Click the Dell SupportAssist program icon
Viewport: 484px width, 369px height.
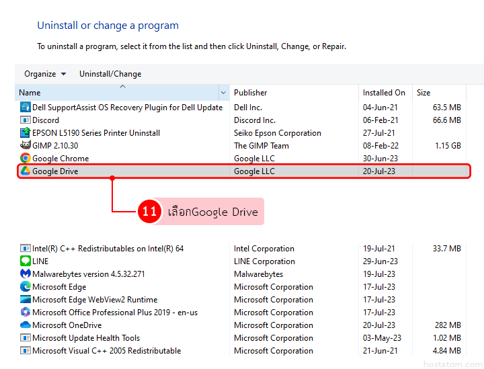click(x=26, y=107)
